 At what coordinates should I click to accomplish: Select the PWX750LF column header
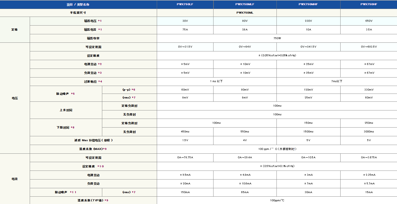coord(185,4)
